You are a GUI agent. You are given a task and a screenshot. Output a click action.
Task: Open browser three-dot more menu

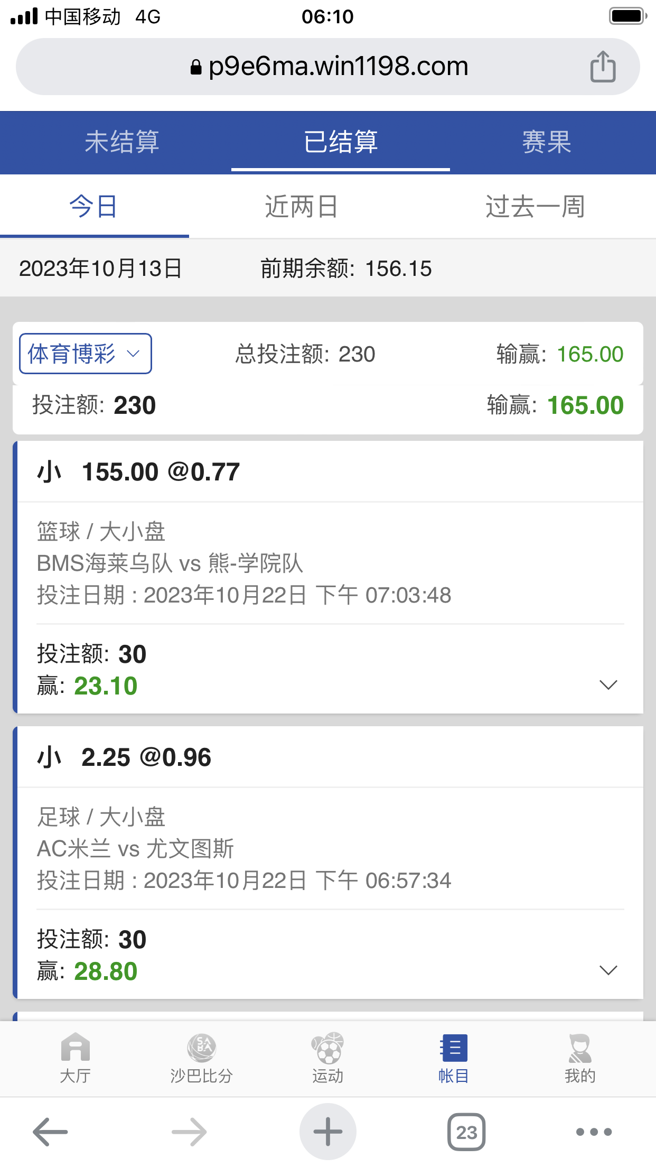(x=594, y=1132)
